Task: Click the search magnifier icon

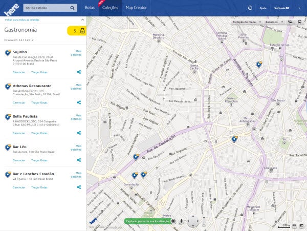Action: pyautogui.click(x=73, y=8)
